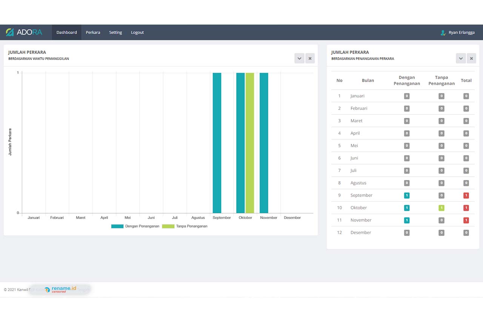Close the chart panel with X icon

coord(310,59)
